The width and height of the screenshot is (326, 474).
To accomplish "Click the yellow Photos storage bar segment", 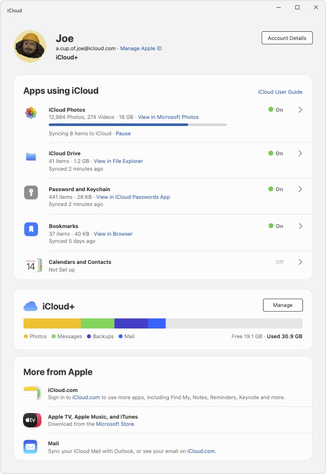I will click(52, 323).
